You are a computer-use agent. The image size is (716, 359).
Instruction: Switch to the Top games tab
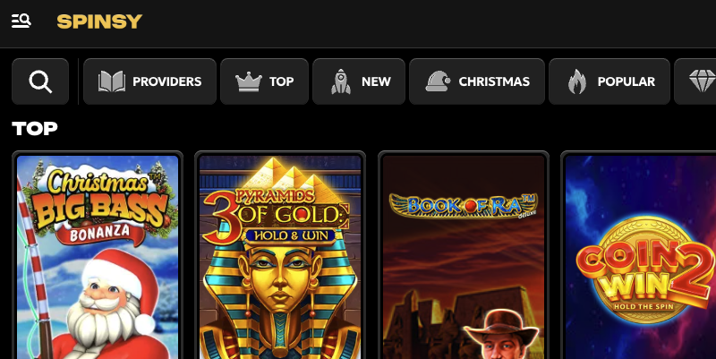(x=264, y=81)
